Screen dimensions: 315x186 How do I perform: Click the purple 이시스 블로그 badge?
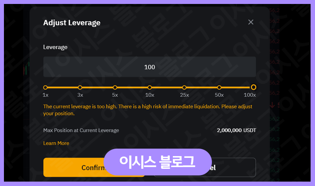click(x=157, y=162)
